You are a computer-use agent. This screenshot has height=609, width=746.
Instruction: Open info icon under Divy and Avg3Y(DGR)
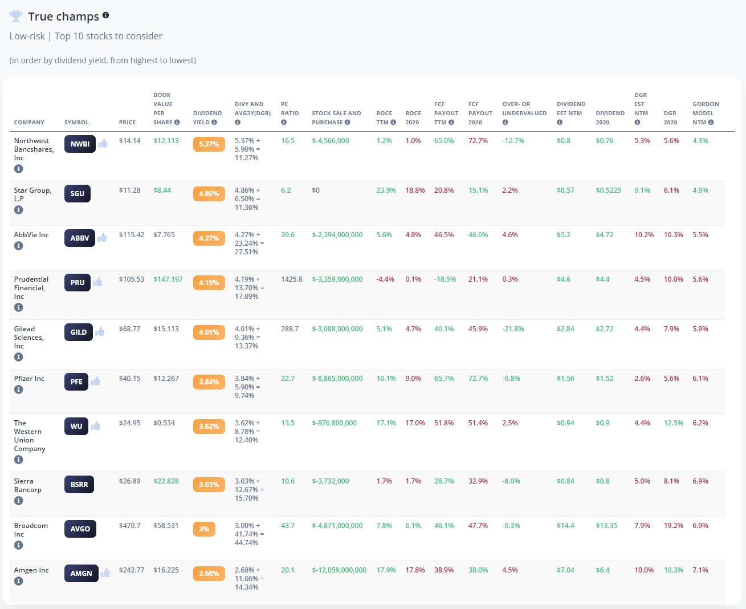pos(238,122)
